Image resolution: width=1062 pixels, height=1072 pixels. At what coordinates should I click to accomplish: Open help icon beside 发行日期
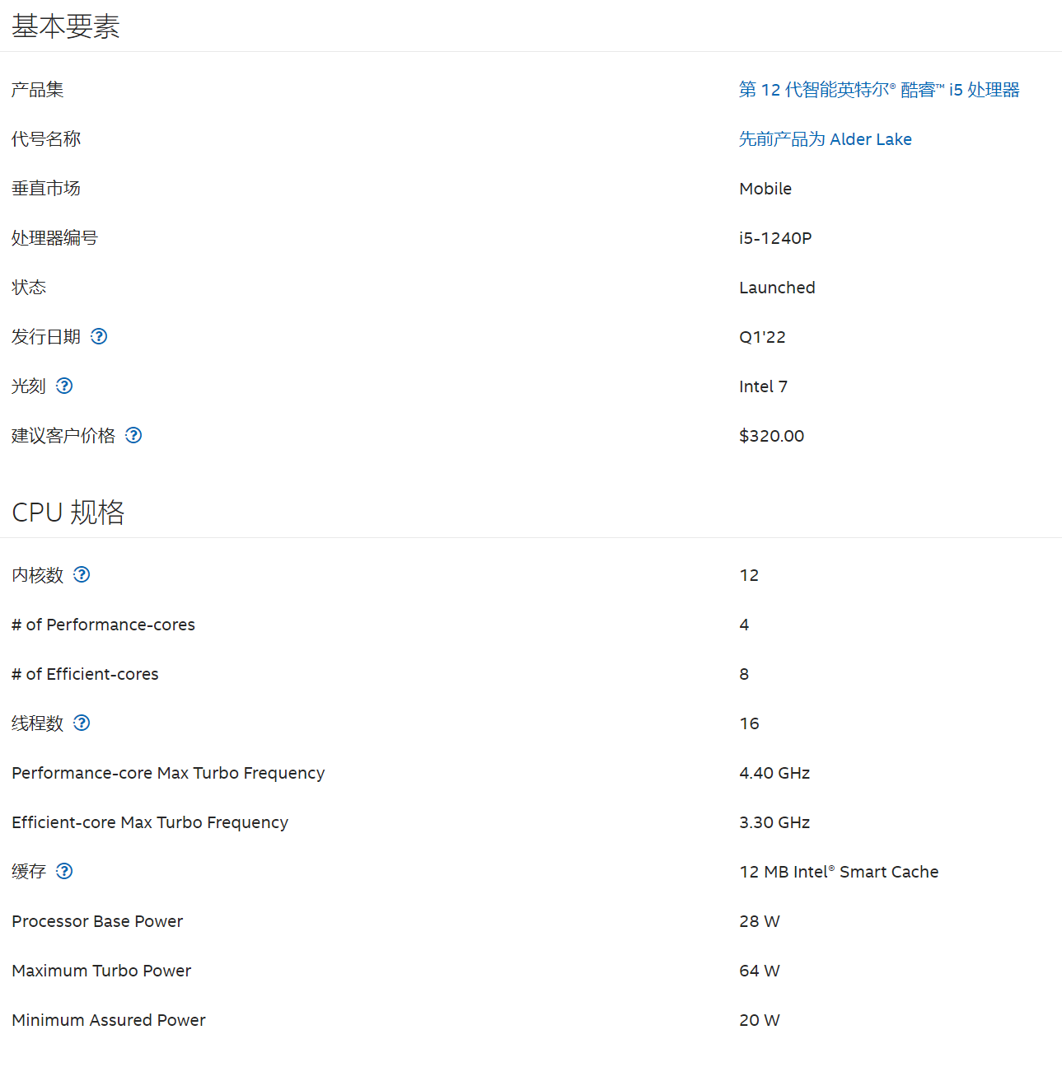click(x=99, y=336)
